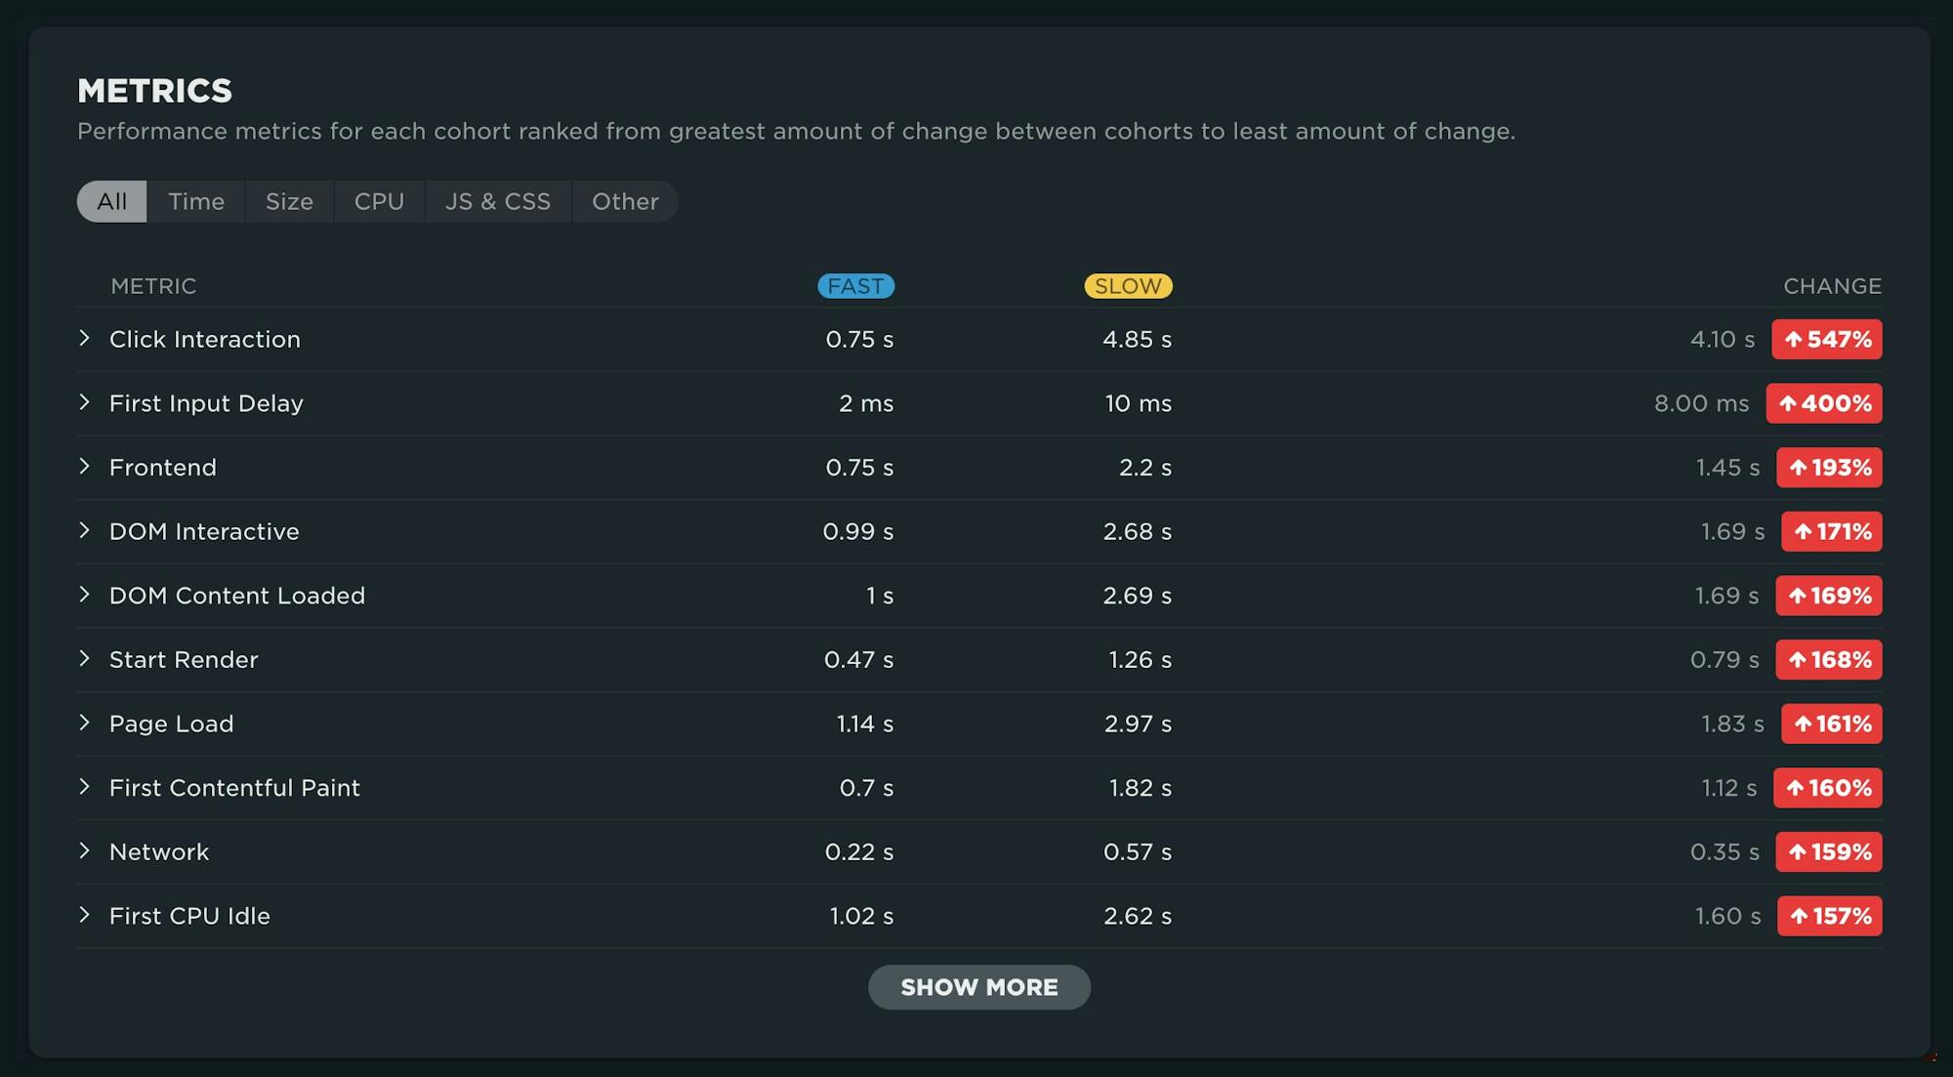Expand the Network metric details

(84, 851)
